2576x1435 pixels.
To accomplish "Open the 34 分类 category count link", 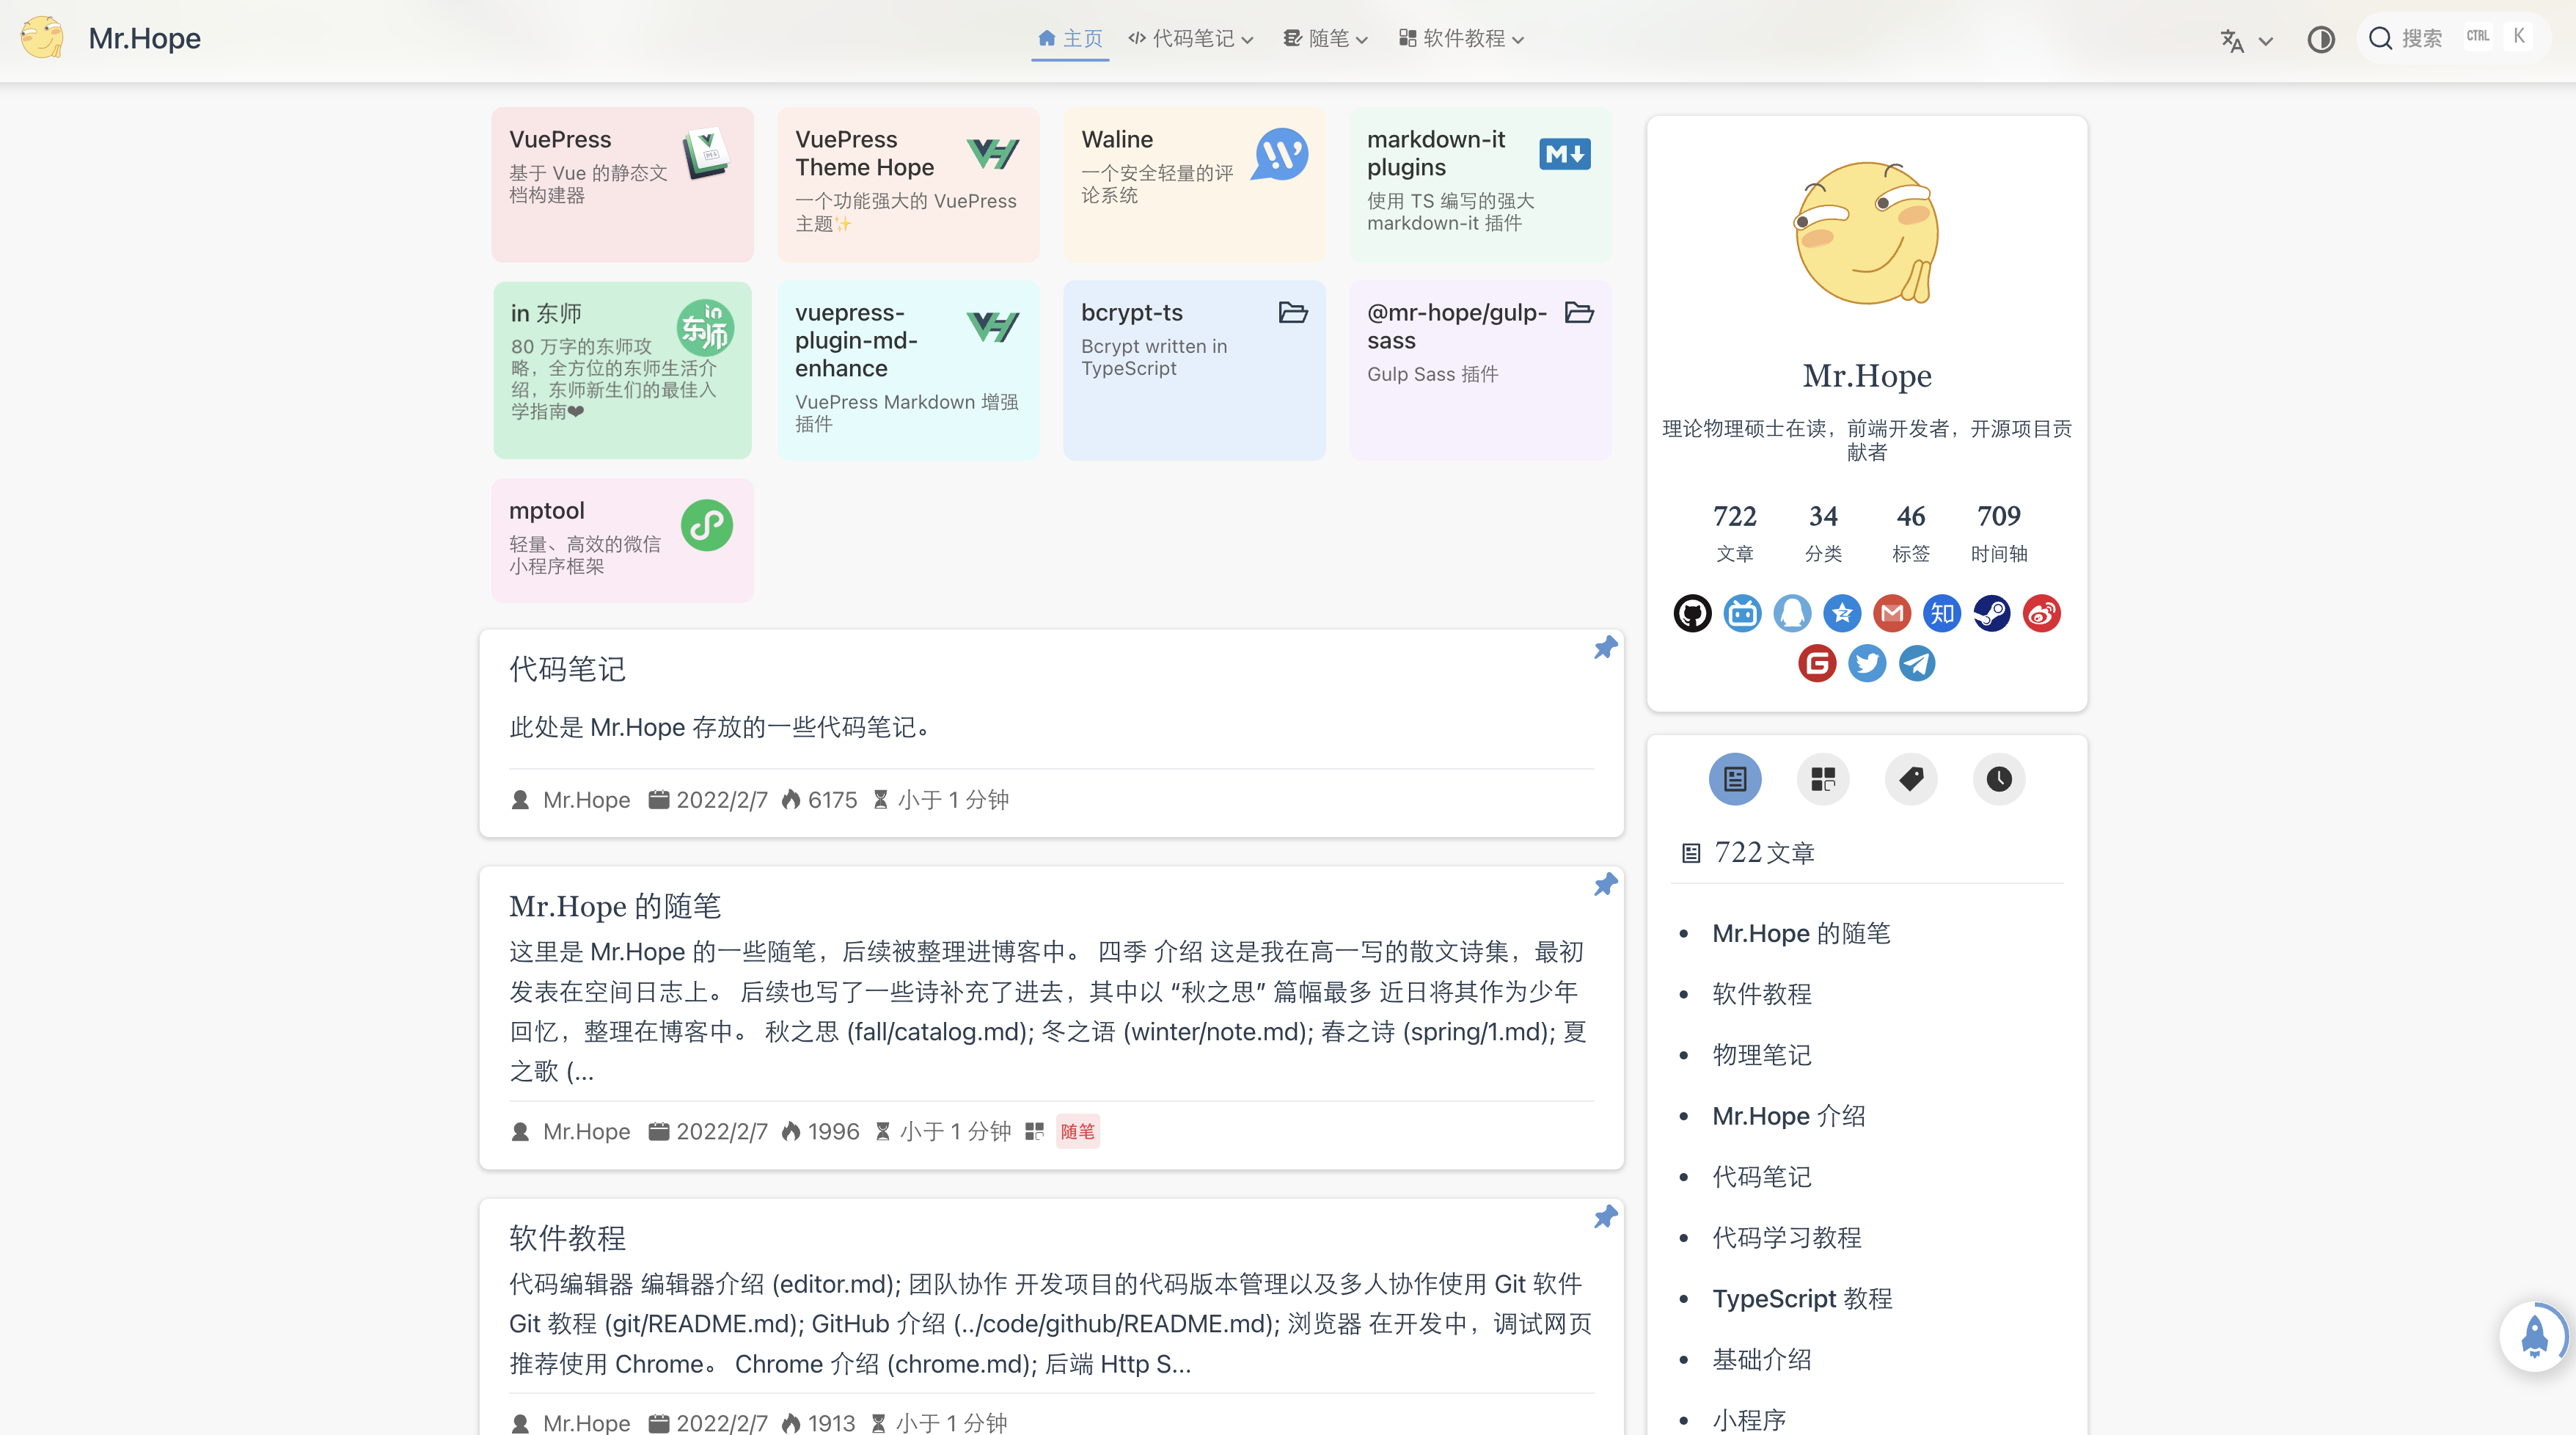I will [1823, 533].
